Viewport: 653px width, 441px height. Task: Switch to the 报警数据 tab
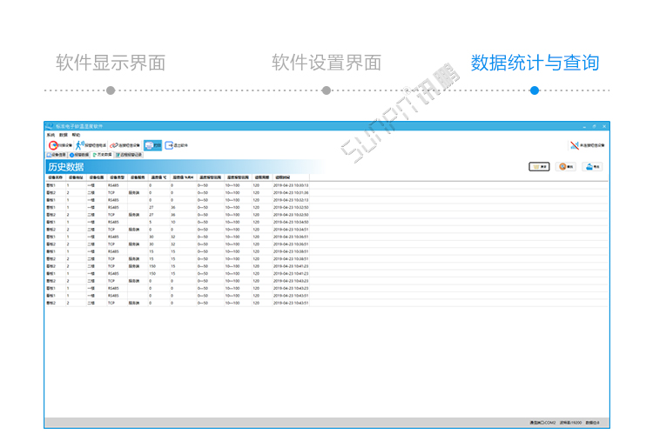pyautogui.click(x=79, y=155)
